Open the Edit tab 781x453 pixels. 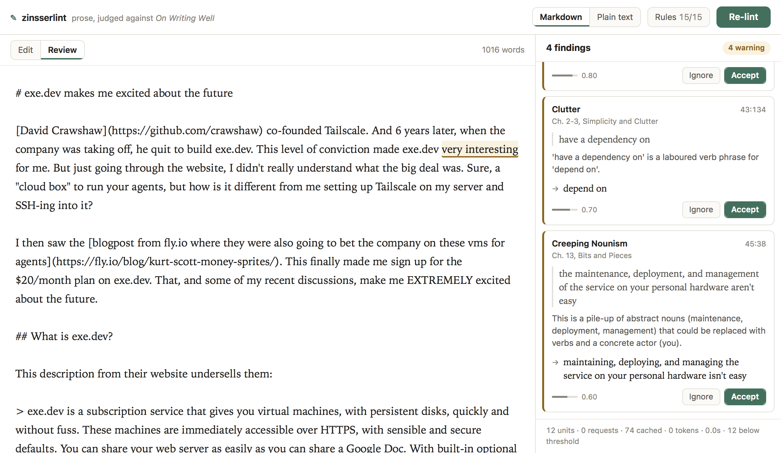coord(25,50)
